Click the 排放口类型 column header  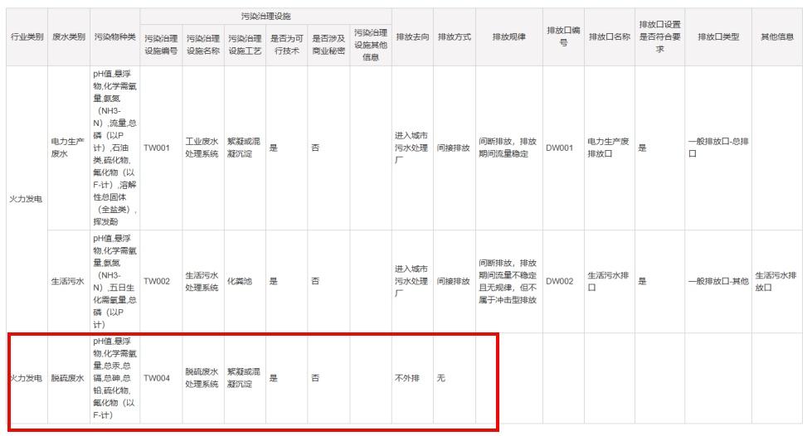click(718, 36)
